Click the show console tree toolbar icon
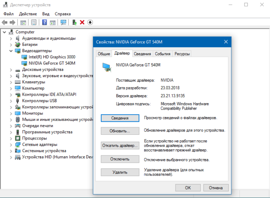 [x=23, y=22]
